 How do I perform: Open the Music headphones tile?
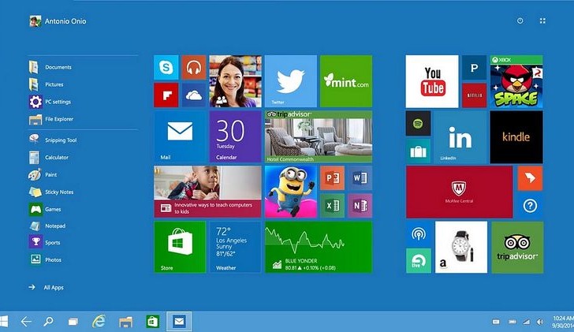click(x=194, y=67)
